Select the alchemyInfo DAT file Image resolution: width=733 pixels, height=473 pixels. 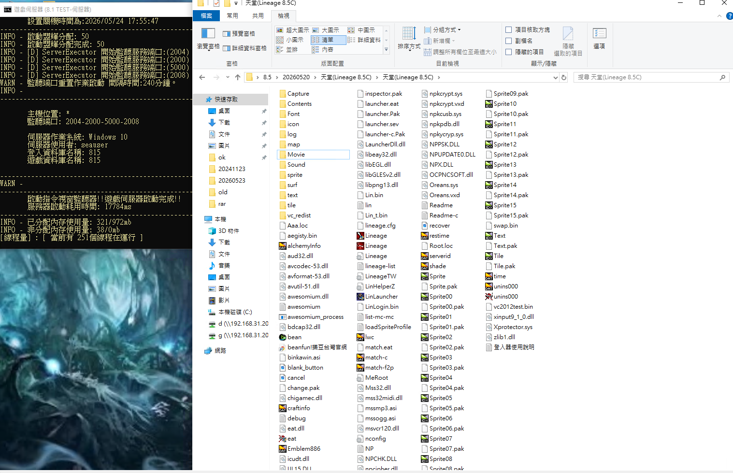(x=300, y=246)
